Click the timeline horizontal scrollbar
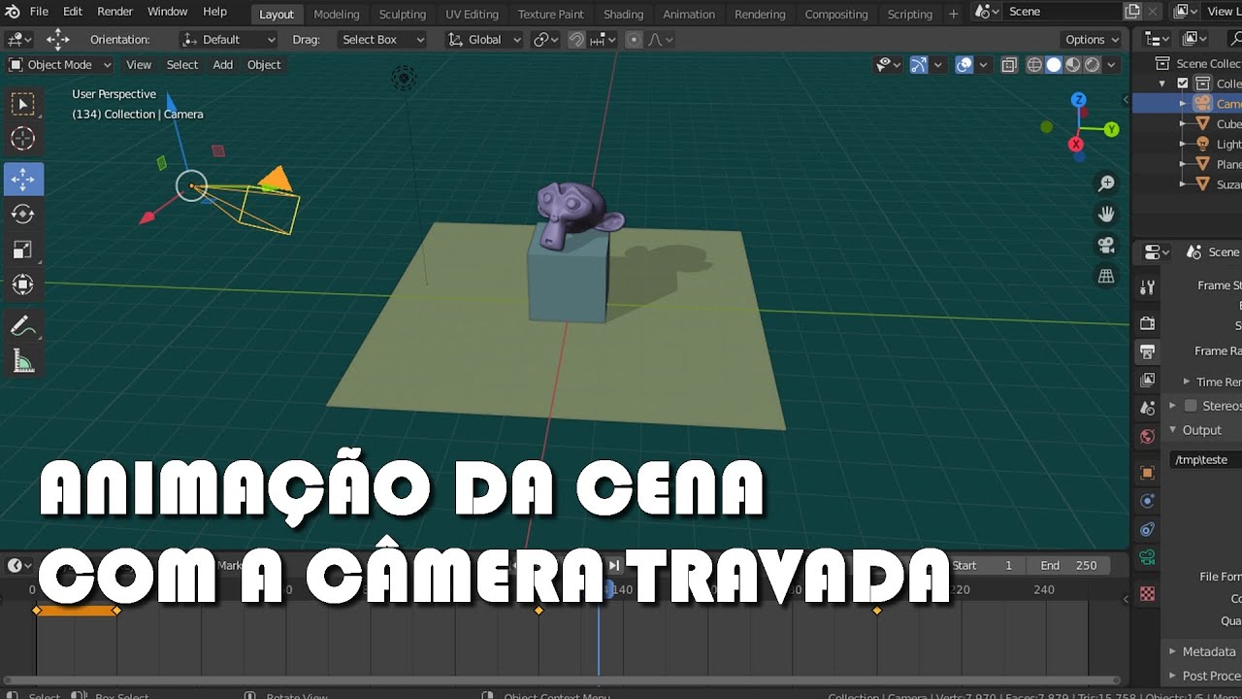Image resolution: width=1242 pixels, height=699 pixels. pos(561,680)
